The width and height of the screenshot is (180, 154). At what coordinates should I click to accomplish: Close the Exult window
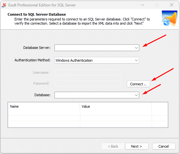(x=172, y=5)
